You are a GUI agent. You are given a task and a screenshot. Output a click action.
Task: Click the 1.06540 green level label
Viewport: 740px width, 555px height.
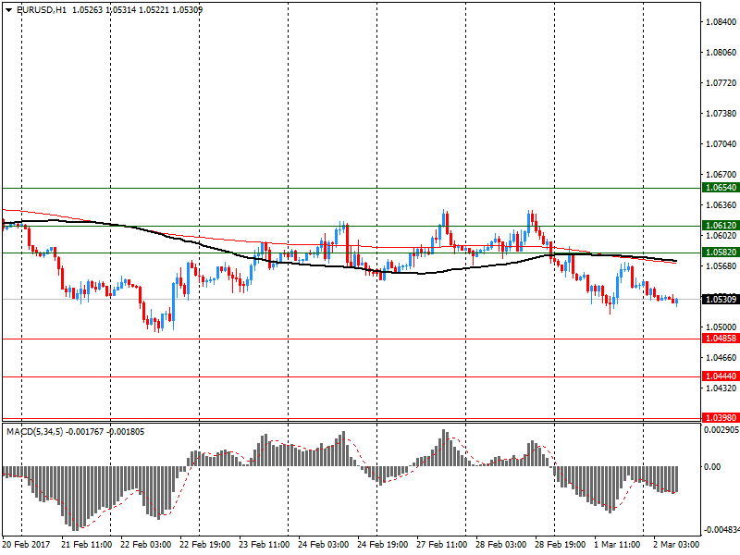pyautogui.click(x=721, y=188)
